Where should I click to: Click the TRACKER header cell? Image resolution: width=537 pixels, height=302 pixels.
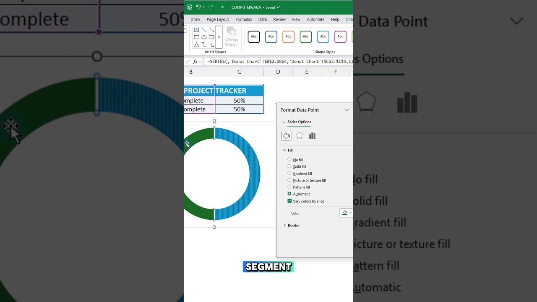tap(239, 91)
